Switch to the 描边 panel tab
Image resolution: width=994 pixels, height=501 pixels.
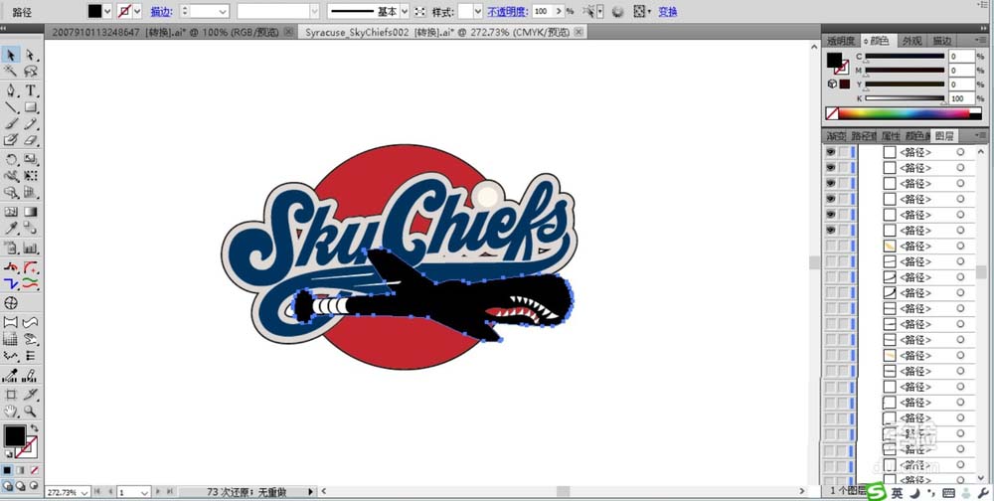941,41
